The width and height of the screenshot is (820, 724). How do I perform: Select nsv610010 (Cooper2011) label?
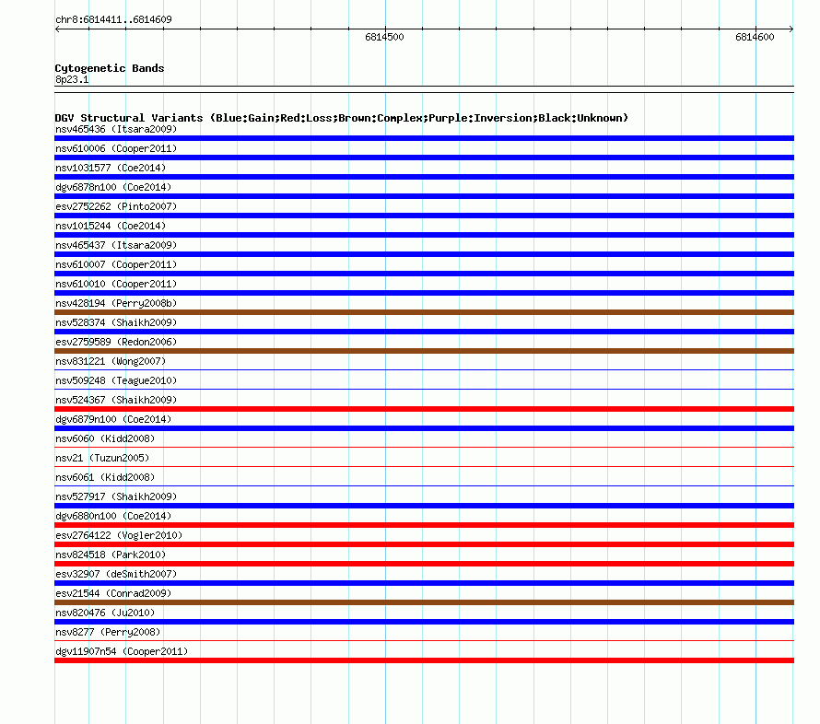tap(116, 284)
